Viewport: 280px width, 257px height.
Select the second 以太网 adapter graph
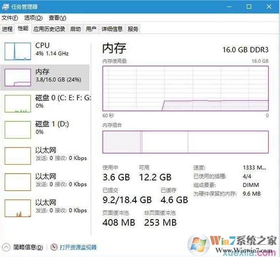click(x=18, y=182)
